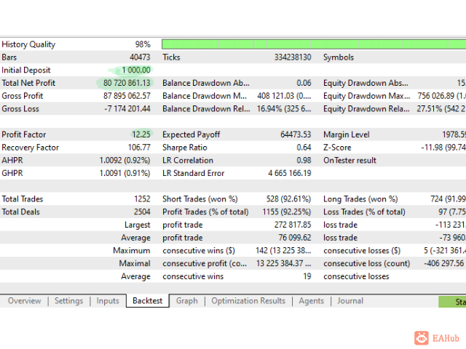Click the maximum consecutive wins ($) value 142
This screenshot has width=466, height=349.
(x=283, y=250)
